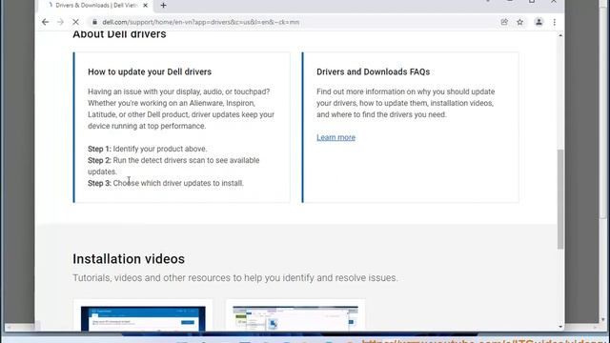Click the About Dell drivers heading

(119, 34)
